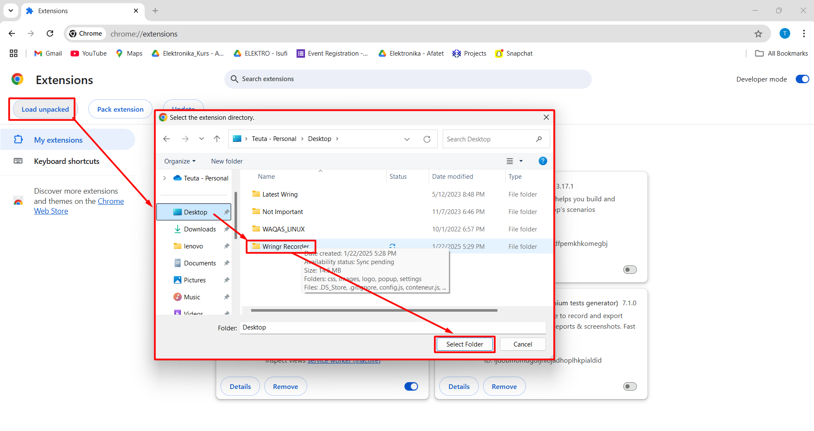Go up one folder level in dialog
The width and height of the screenshot is (814, 431).
217,139
